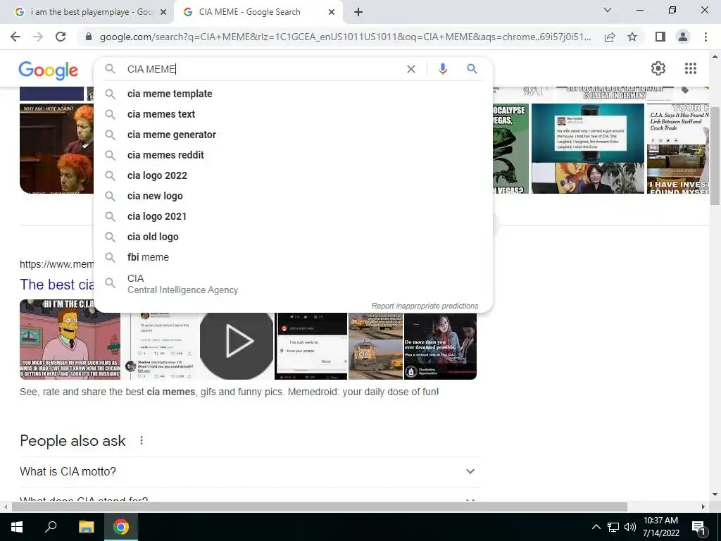Open File Explorer from taskbar
Viewport: 721px width, 541px height.
86,527
